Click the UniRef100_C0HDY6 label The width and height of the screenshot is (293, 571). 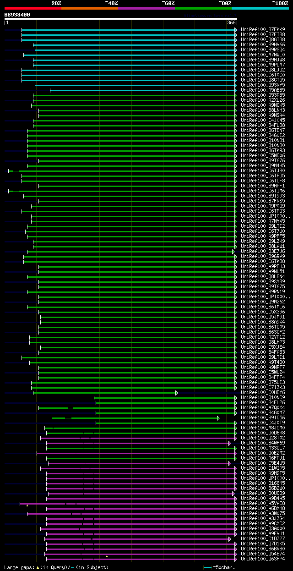click(263, 392)
